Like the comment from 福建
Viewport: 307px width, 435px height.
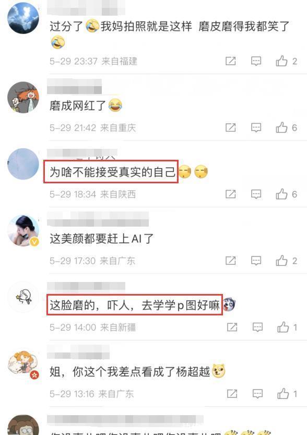(x=281, y=61)
